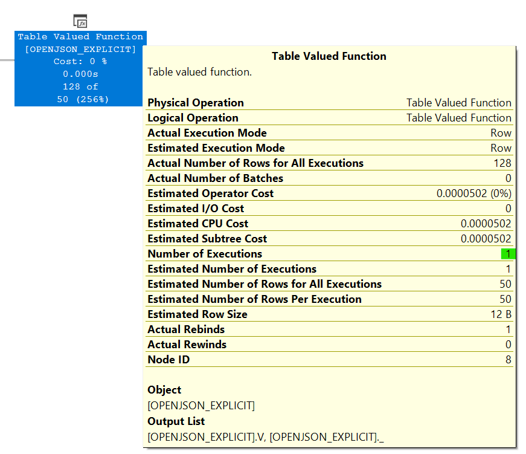Click the value 128 for actual rows
The height and width of the screenshot is (454, 526).
pos(502,163)
